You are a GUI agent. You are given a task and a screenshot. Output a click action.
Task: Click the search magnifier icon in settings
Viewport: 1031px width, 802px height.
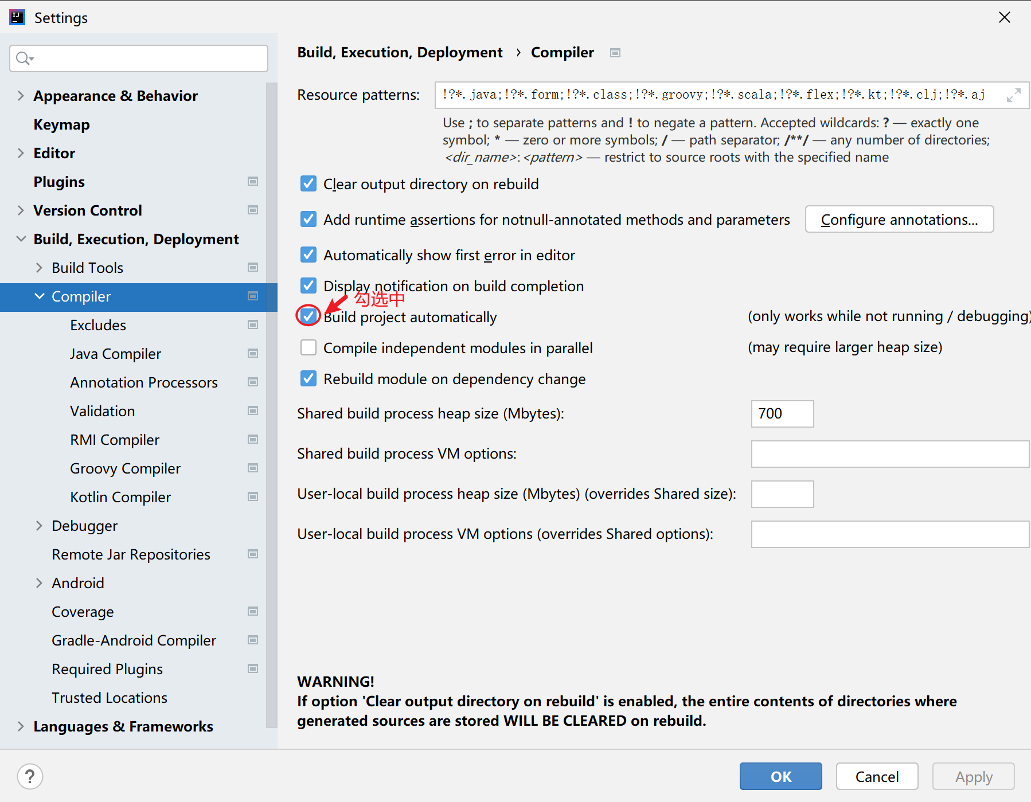click(x=24, y=58)
